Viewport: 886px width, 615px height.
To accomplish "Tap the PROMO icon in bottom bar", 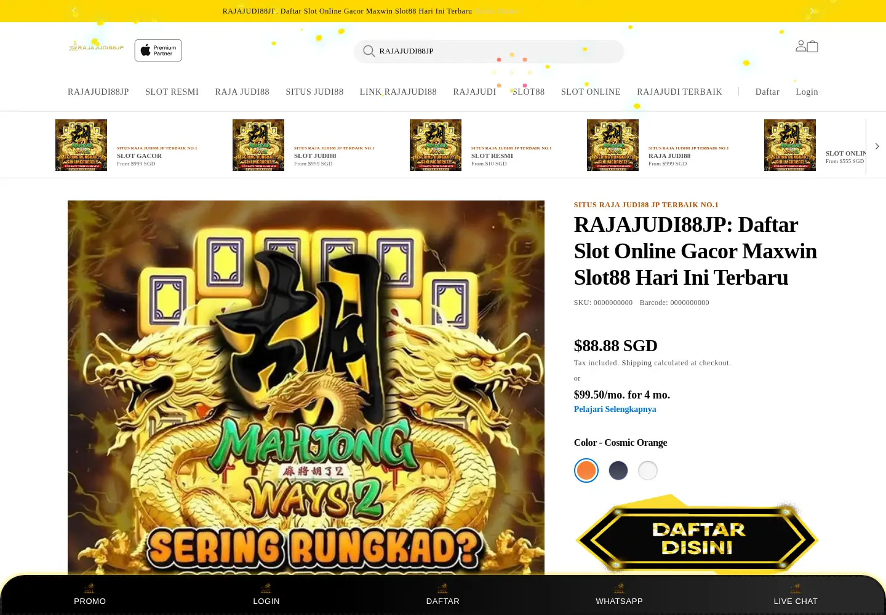I will [90, 589].
